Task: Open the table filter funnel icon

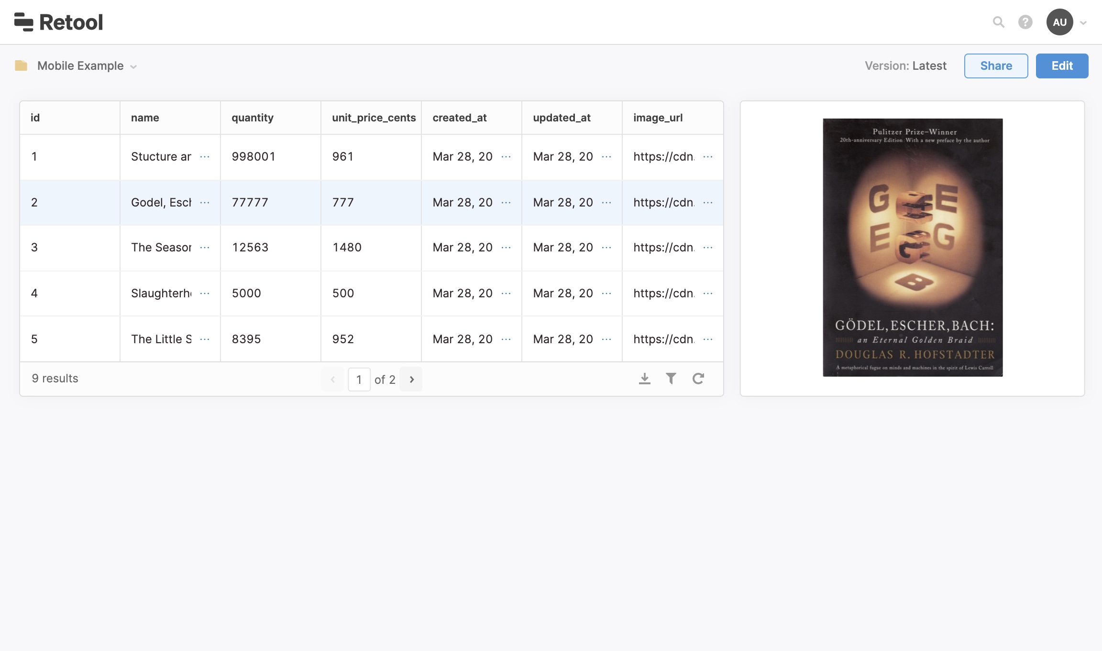Action: coord(671,379)
